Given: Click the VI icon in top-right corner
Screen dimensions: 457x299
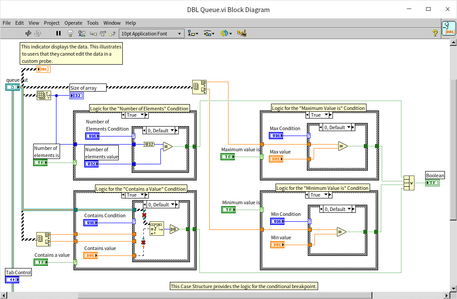Looking at the screenshot, I should (448, 28).
